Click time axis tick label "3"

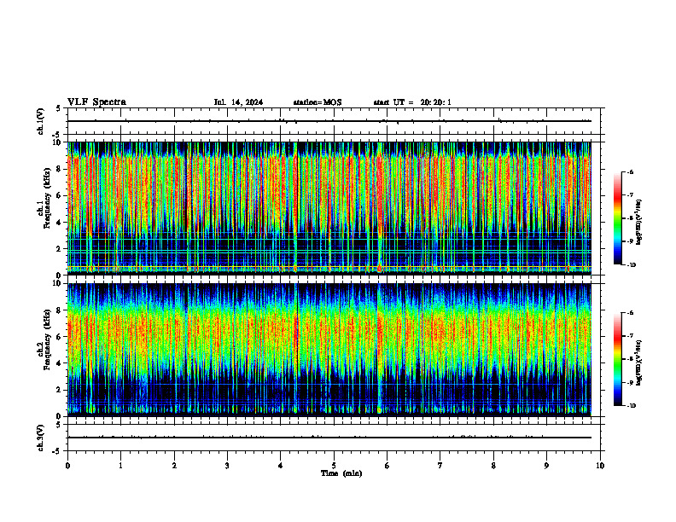(x=227, y=466)
